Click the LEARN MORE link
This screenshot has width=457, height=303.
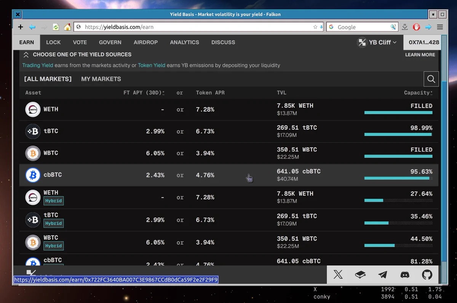tap(420, 55)
